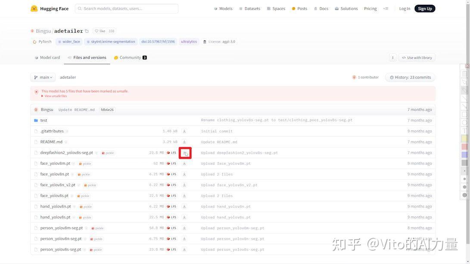Image resolution: width=470 pixels, height=264 pixels.
Task: Open the Community tab
Action: click(131, 58)
